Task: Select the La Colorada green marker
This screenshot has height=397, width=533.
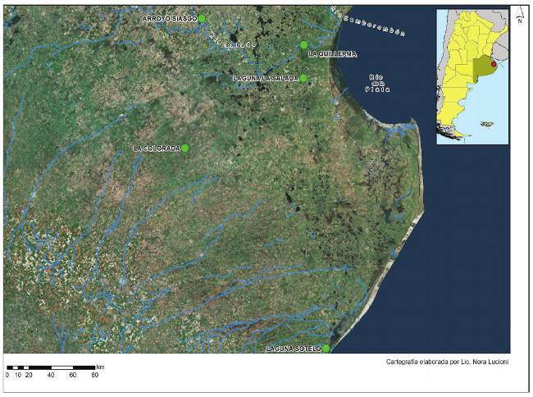Action: click(x=185, y=148)
